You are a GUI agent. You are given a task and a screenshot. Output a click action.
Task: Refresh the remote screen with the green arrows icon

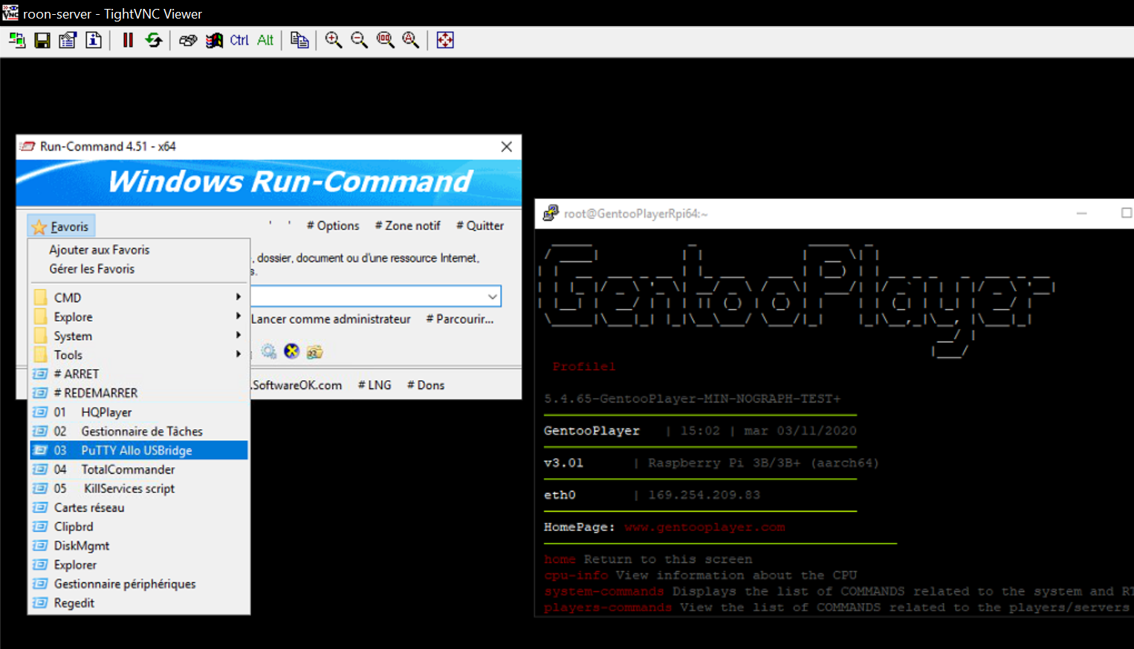tap(154, 40)
